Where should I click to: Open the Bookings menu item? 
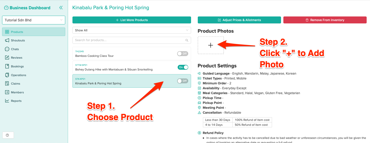click(x=17, y=66)
